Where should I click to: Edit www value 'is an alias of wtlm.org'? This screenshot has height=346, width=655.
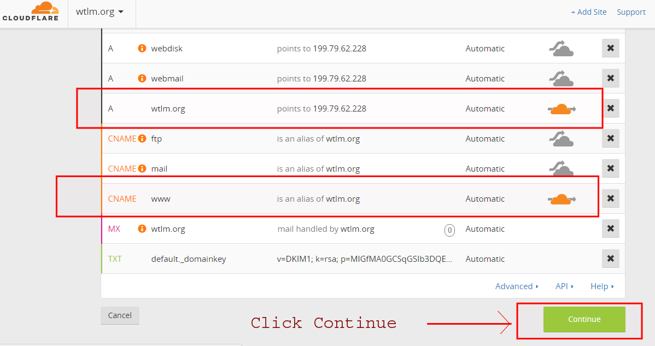318,198
